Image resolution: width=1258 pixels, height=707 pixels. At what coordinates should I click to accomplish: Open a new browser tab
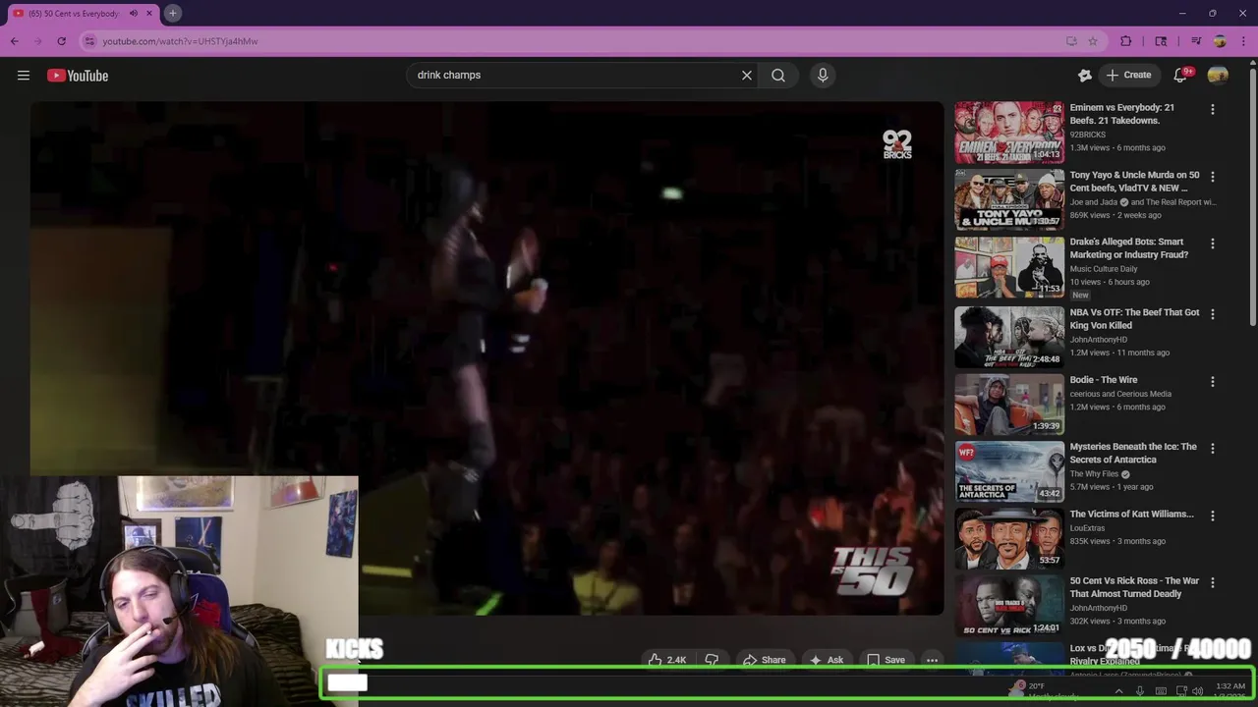pos(172,13)
